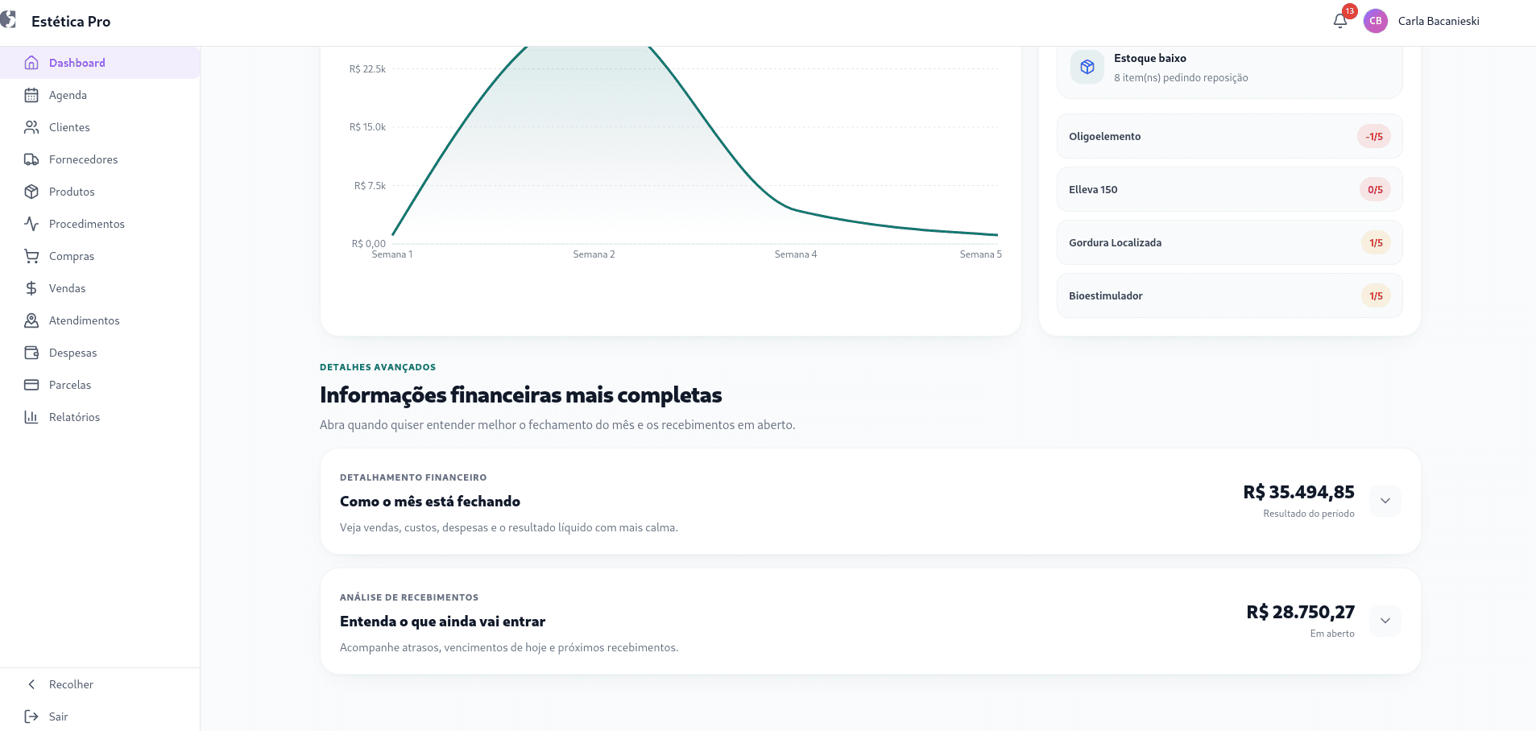This screenshot has width=1536, height=731.
Task: Click the Recolher left chevron icon
Action: click(31, 684)
